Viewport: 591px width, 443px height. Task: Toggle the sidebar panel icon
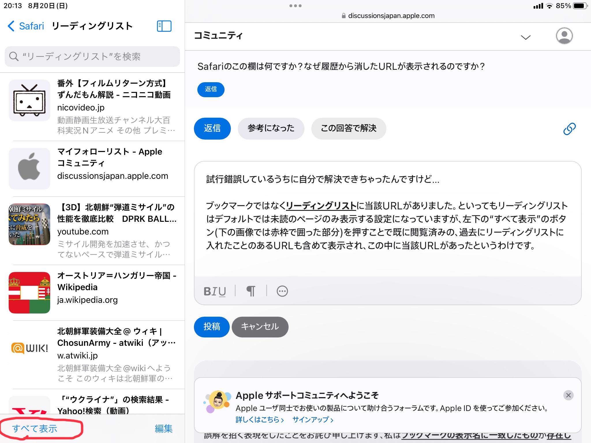(x=164, y=26)
